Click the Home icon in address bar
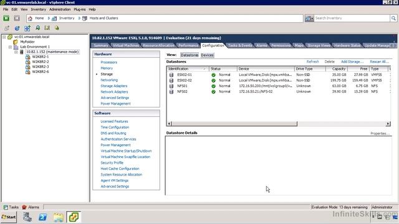The image size is (399, 224). point(31,18)
